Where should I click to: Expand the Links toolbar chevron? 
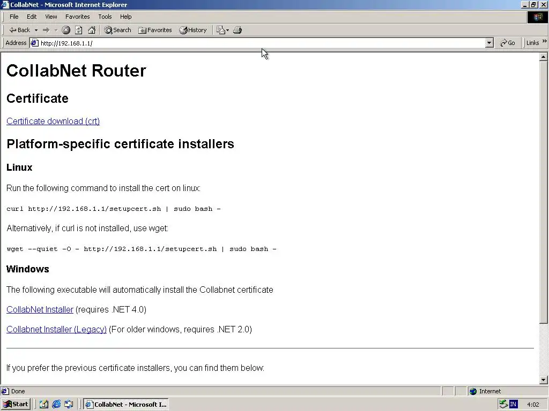[545, 41]
